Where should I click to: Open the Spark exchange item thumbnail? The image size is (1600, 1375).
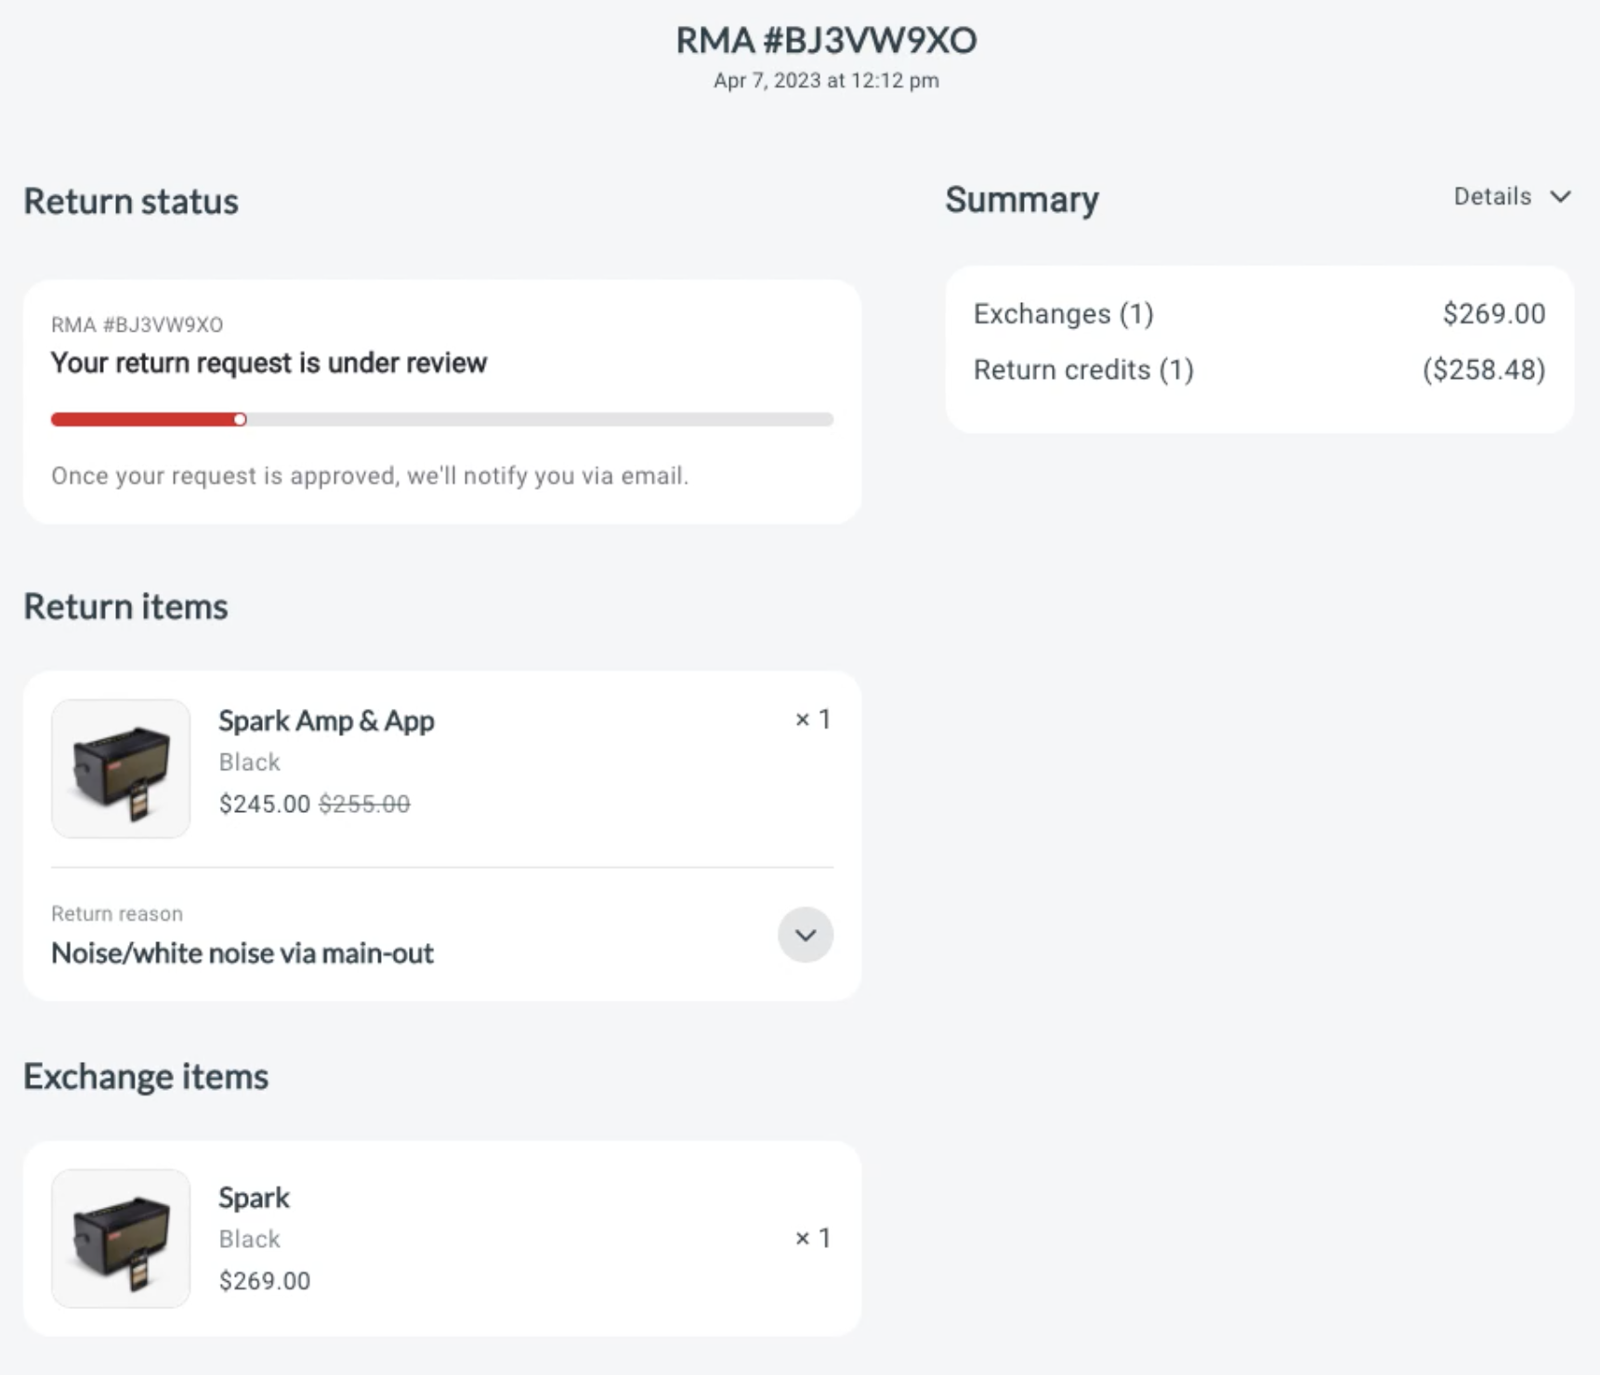point(121,1238)
